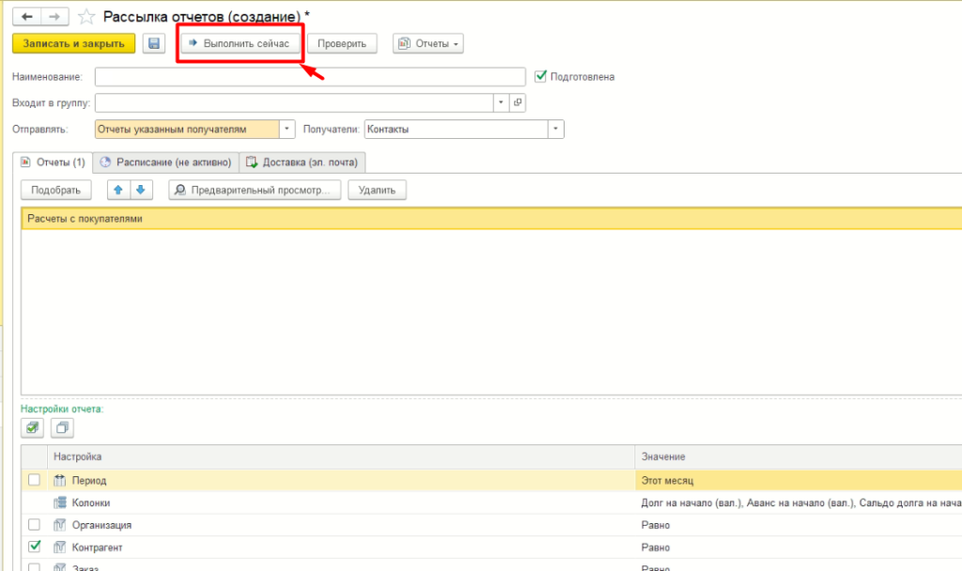This screenshot has width=962, height=571.
Task: Move report down with blue down arrow
Action: [141, 190]
